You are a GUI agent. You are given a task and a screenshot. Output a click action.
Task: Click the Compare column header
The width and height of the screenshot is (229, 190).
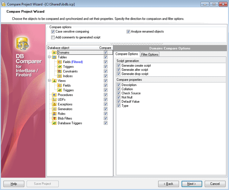(x=105, y=48)
